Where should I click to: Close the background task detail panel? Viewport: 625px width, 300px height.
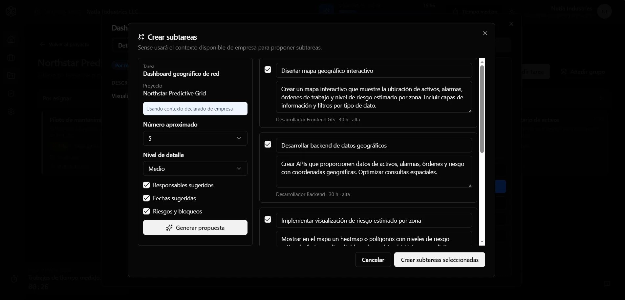[x=511, y=24]
